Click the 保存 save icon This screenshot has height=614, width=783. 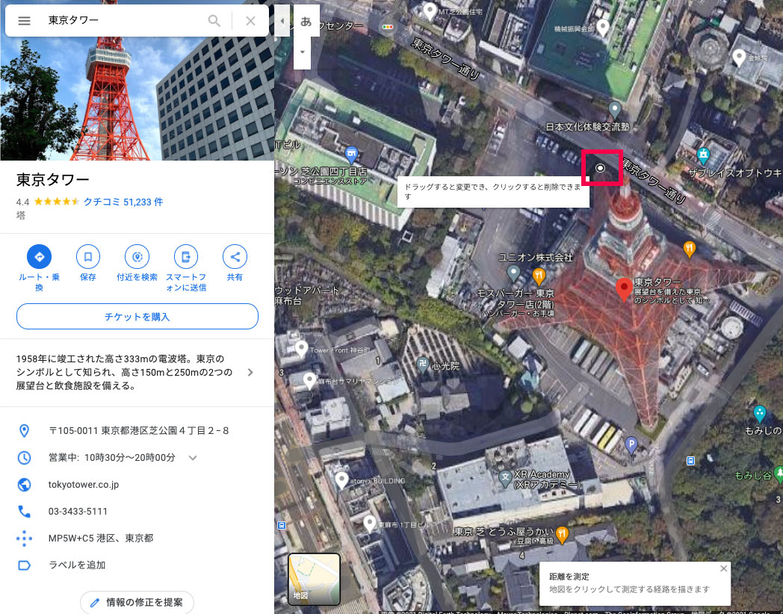click(88, 257)
